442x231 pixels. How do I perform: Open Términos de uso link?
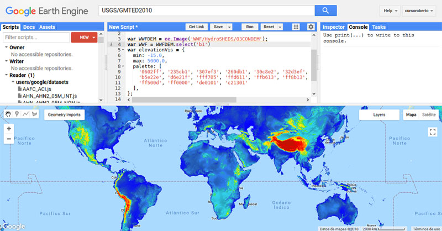point(425,229)
